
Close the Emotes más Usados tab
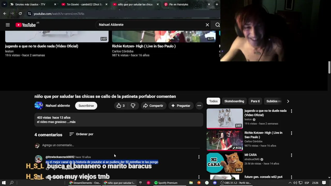pos(55,4)
